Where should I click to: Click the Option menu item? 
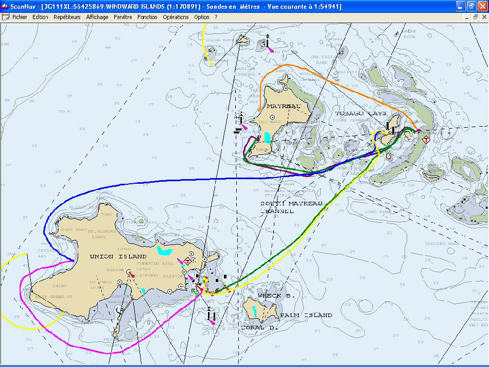click(202, 17)
